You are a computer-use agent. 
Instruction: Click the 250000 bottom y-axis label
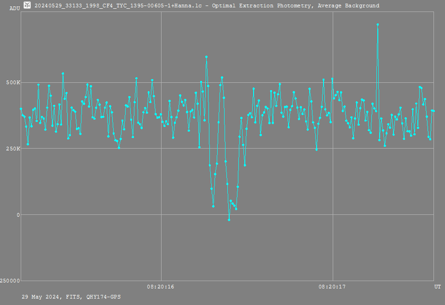tap(10, 281)
